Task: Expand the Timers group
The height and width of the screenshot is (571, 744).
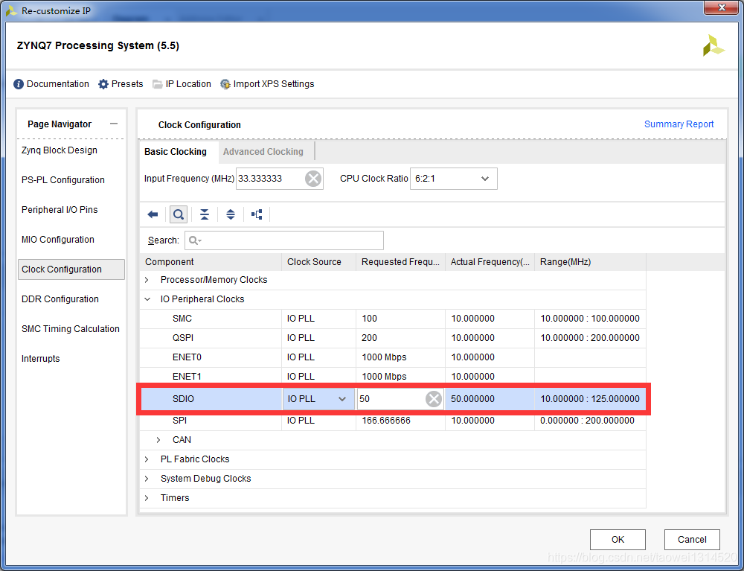Action: click(x=147, y=498)
